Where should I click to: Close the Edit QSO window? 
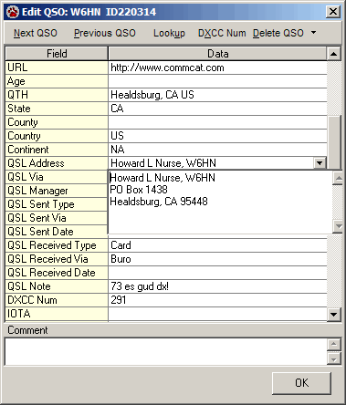point(333,12)
